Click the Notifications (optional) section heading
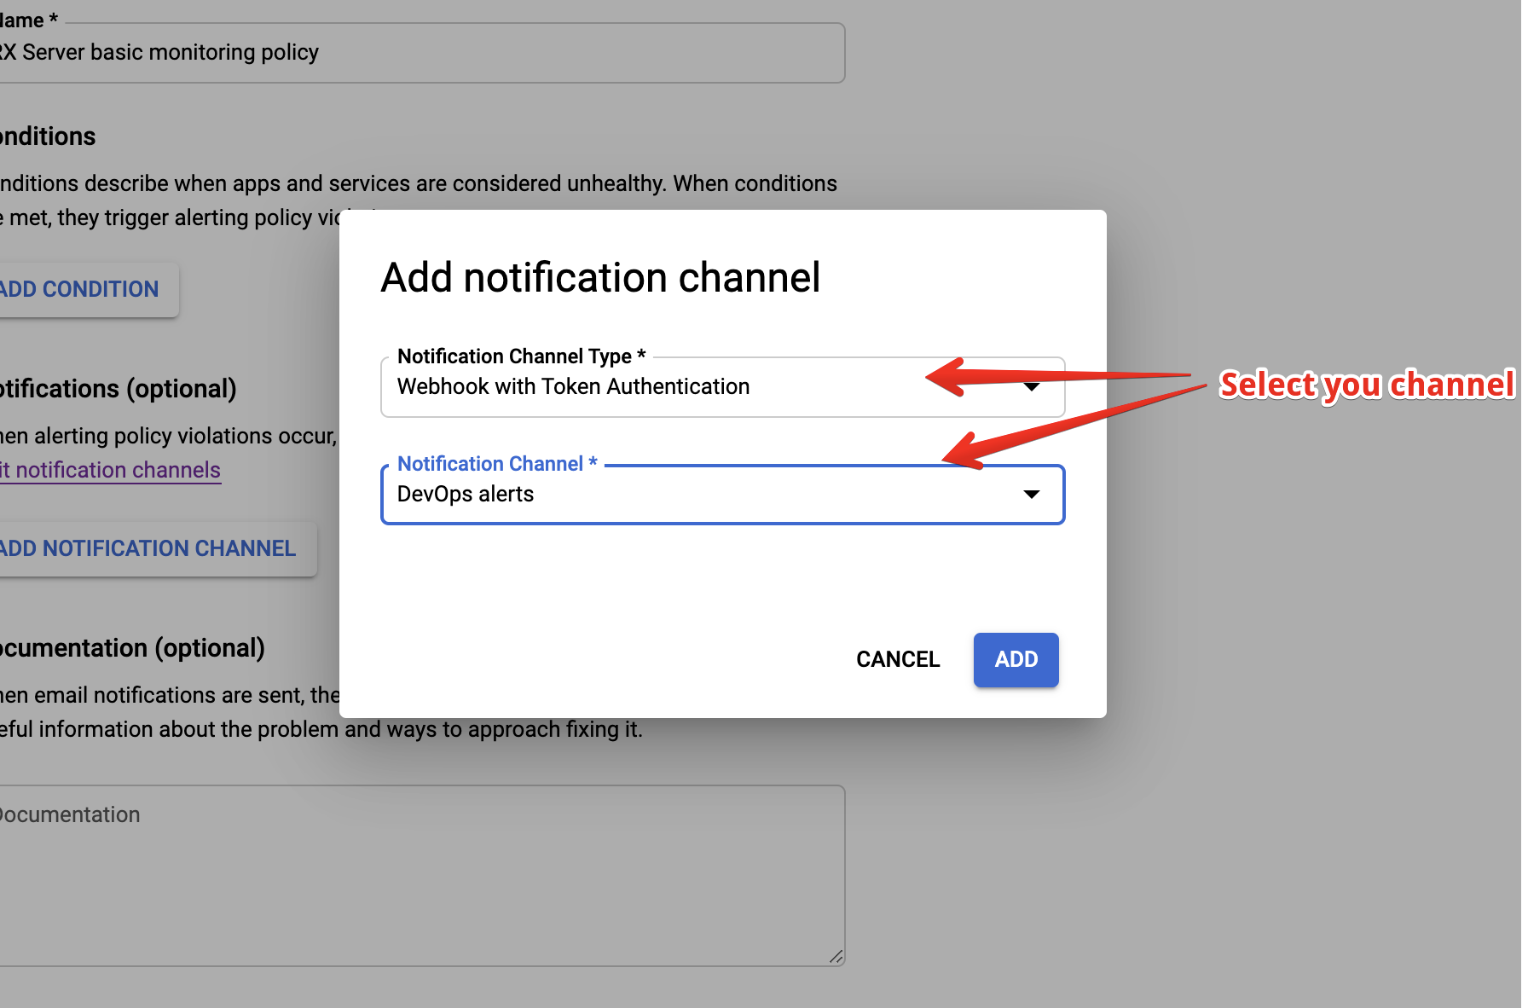This screenshot has height=1008, width=1528. click(119, 389)
